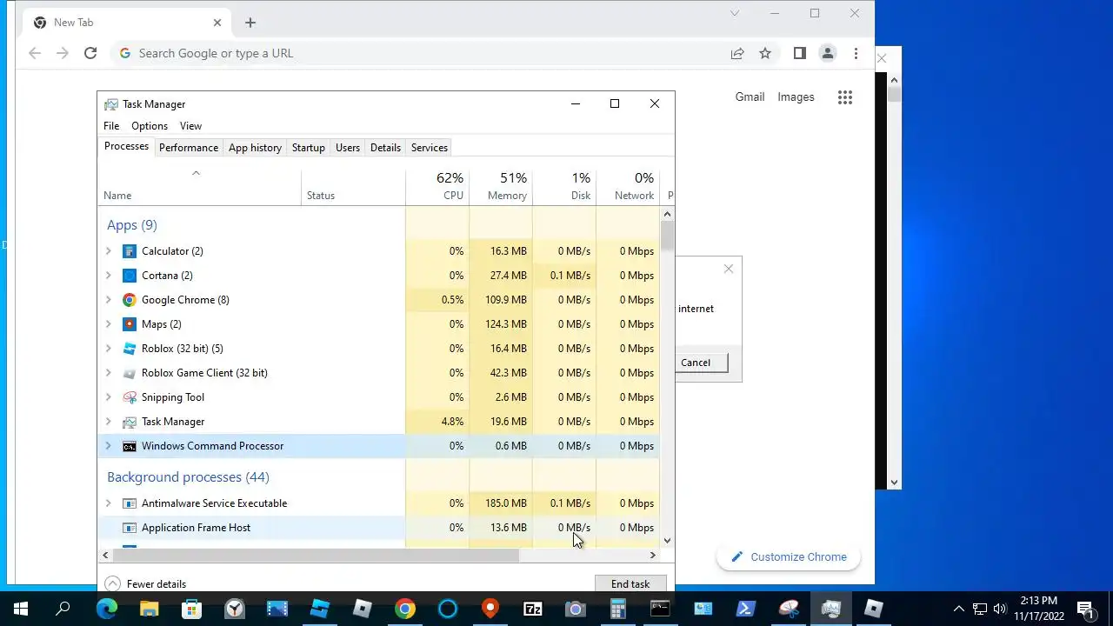Open the Details tab
This screenshot has height=626, width=1113.
[385, 148]
